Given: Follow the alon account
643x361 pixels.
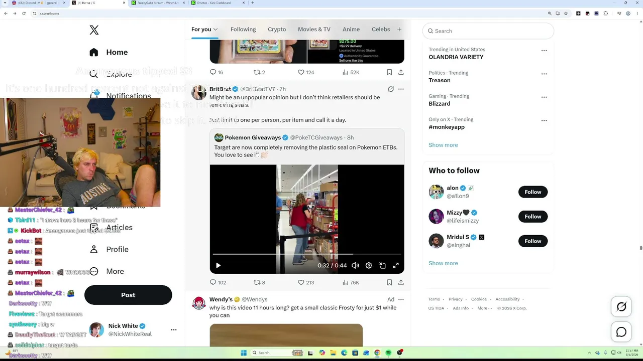Looking at the screenshot, I should point(533,192).
